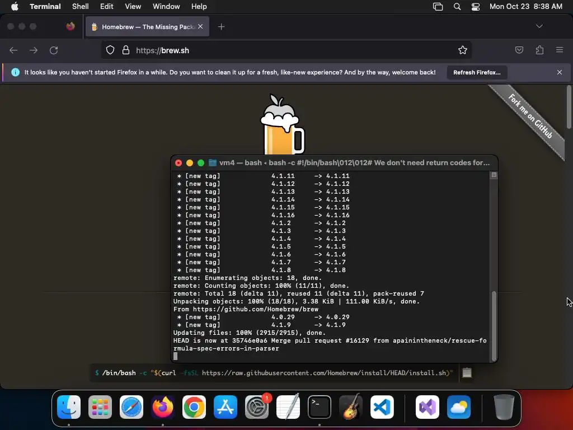Click the '4.1.16 -> 4.1.16' new tag line
Image resolution: width=573 pixels, height=430 pixels.
click(x=263, y=215)
